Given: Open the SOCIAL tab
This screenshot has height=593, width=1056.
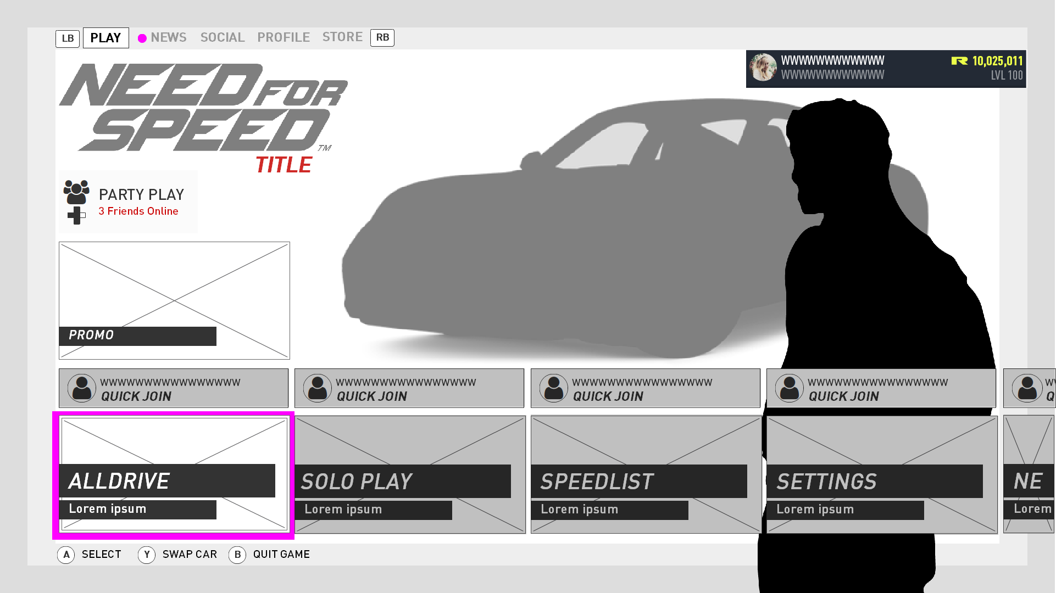Looking at the screenshot, I should click(223, 37).
